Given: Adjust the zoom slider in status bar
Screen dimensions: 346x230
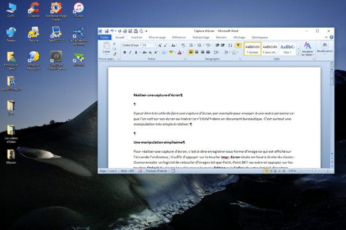Looking at the screenshot, I should (314, 171).
